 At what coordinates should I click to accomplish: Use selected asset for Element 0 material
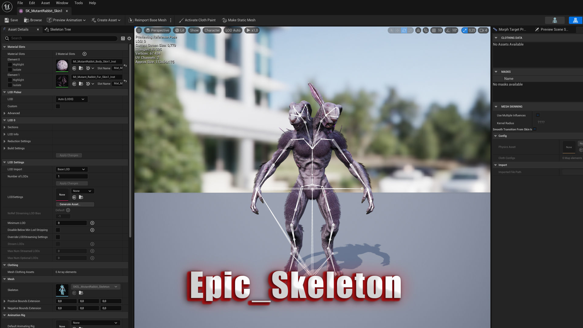(74, 68)
